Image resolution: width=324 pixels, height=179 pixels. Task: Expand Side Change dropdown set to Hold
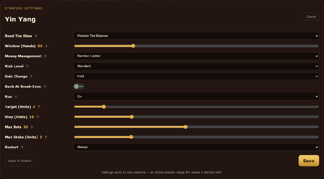point(196,76)
